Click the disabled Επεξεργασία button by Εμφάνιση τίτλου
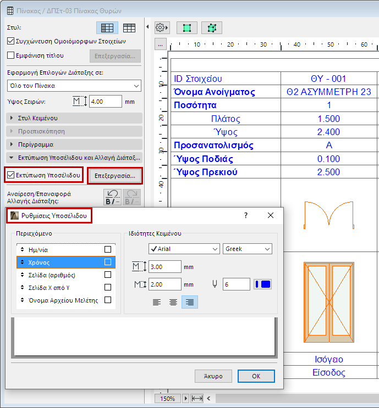Screen dimensions: 379x408 [115, 56]
